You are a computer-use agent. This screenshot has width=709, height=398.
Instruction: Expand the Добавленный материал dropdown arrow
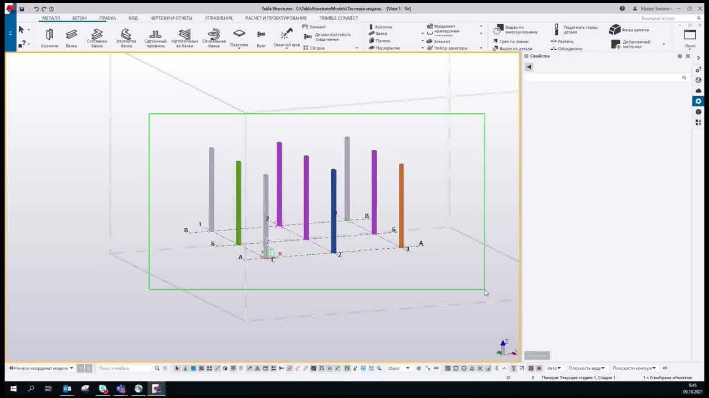coord(664,44)
